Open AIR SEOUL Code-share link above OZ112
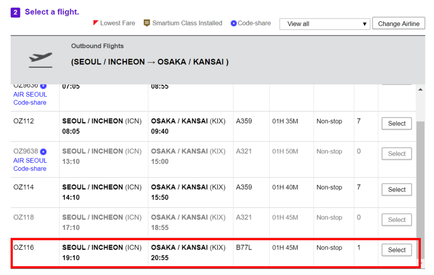This screenshot has height=275, width=434. click(30, 98)
